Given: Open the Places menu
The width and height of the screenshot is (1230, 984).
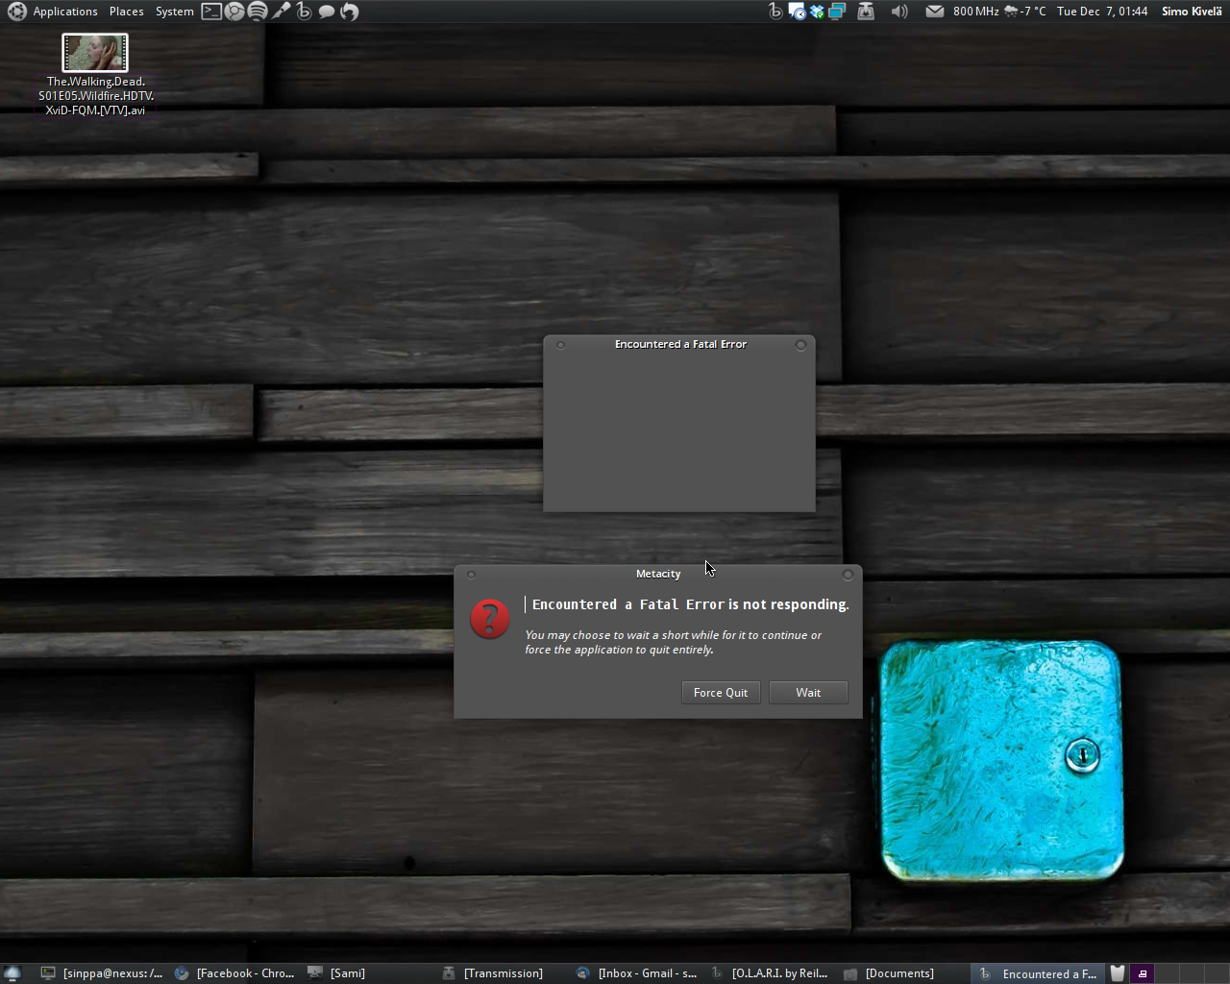Looking at the screenshot, I should coord(126,12).
